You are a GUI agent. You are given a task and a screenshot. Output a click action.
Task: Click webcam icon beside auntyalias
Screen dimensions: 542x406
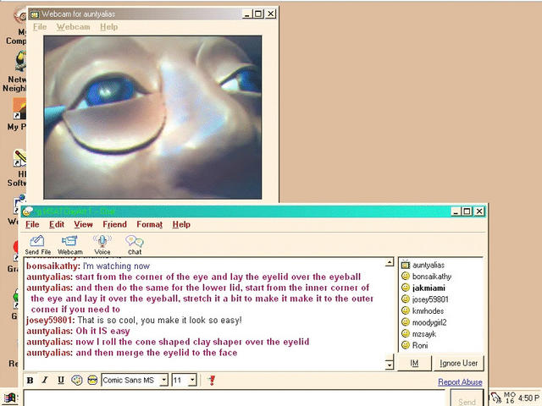[406, 265]
